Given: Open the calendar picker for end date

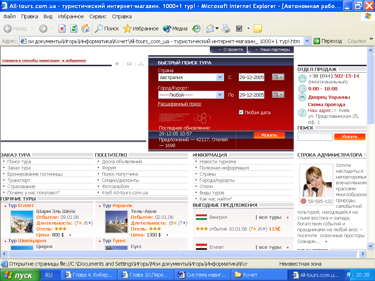Looking at the screenshot, I should click(278, 95).
